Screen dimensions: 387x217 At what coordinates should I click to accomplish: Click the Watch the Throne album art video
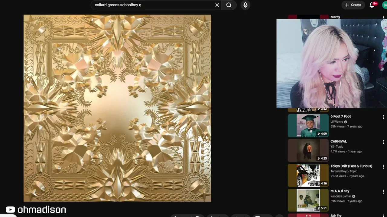point(117,108)
